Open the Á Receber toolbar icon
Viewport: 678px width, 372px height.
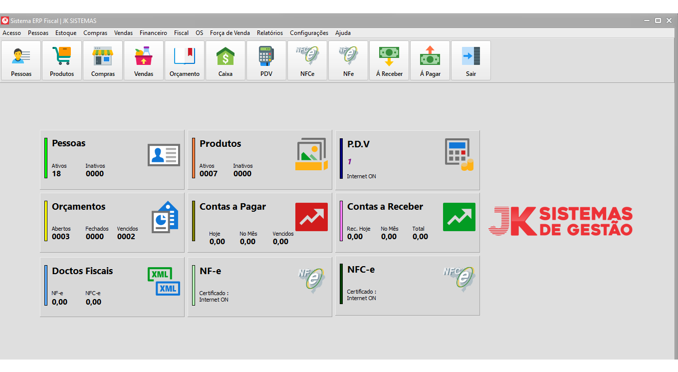click(x=389, y=60)
